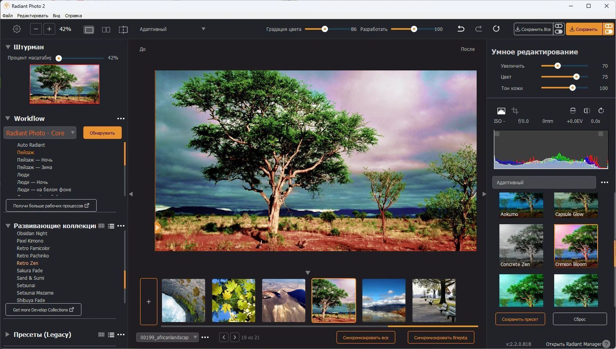Click the undo arrow icon
616x349 pixels.
[x=461, y=29]
